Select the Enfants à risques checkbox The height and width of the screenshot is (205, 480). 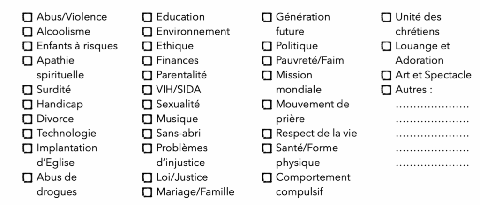(28, 46)
